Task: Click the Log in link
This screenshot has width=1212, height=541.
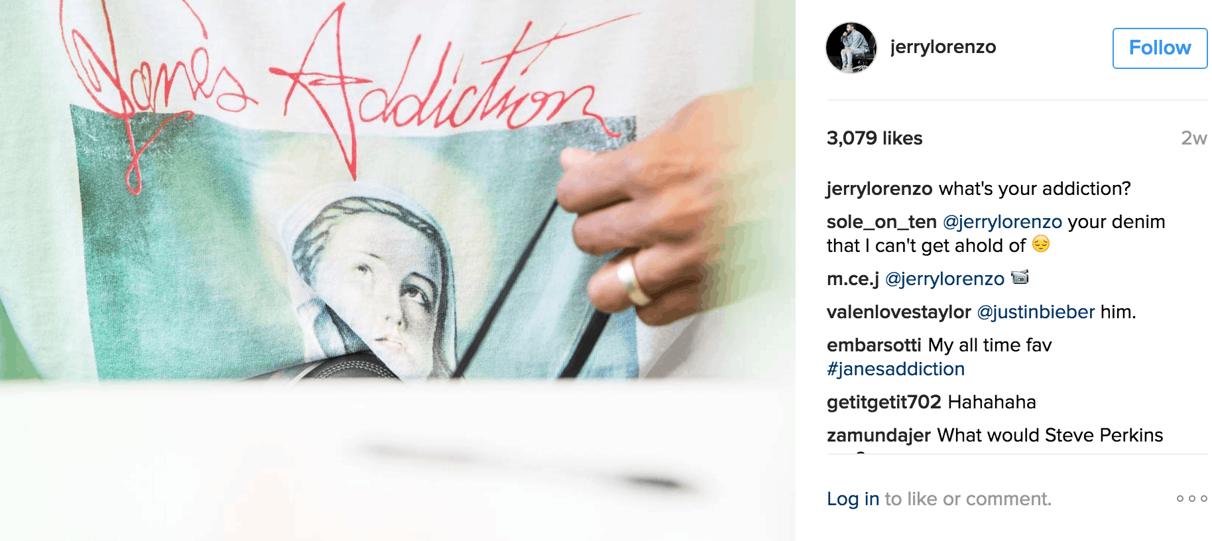Action: [x=853, y=499]
